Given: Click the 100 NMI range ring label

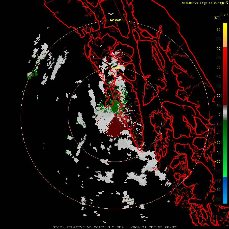Looking at the screenshot, I should [x=115, y=20].
